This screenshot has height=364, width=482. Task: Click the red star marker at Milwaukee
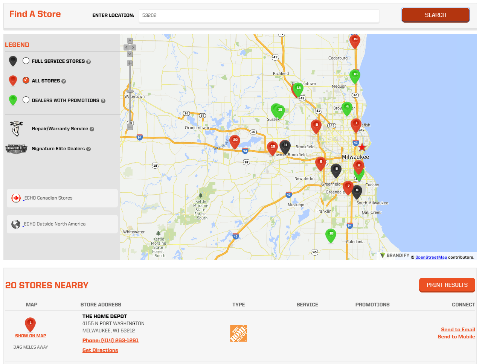(362, 148)
